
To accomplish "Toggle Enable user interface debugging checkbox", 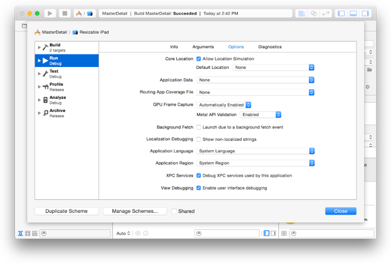I will [x=198, y=188].
